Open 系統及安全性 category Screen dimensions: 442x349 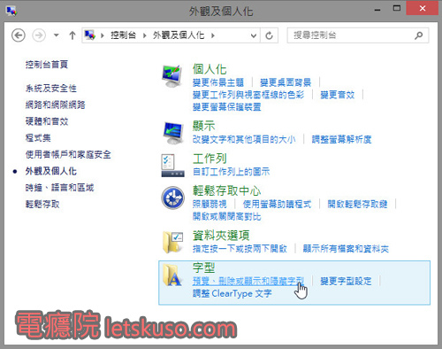51,88
